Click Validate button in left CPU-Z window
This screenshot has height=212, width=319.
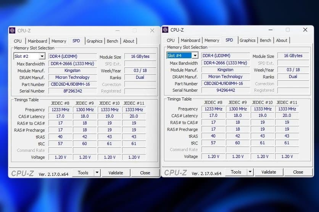(116, 173)
